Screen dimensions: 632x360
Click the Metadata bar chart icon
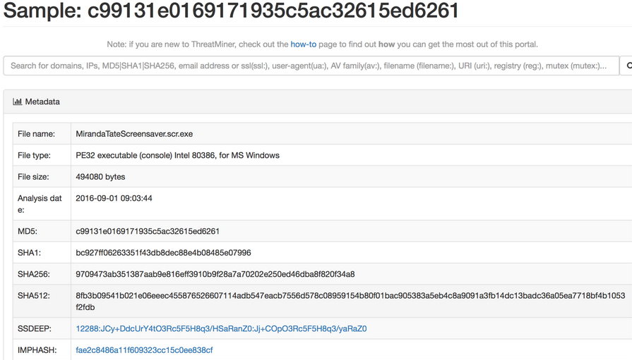(x=18, y=101)
